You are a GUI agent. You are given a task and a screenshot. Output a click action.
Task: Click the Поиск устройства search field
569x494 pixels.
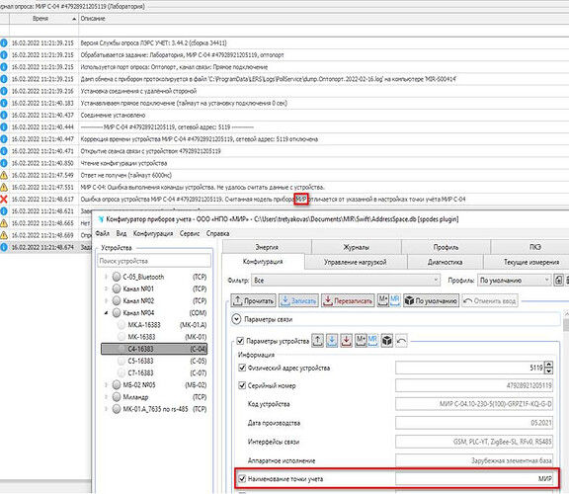click(x=154, y=261)
